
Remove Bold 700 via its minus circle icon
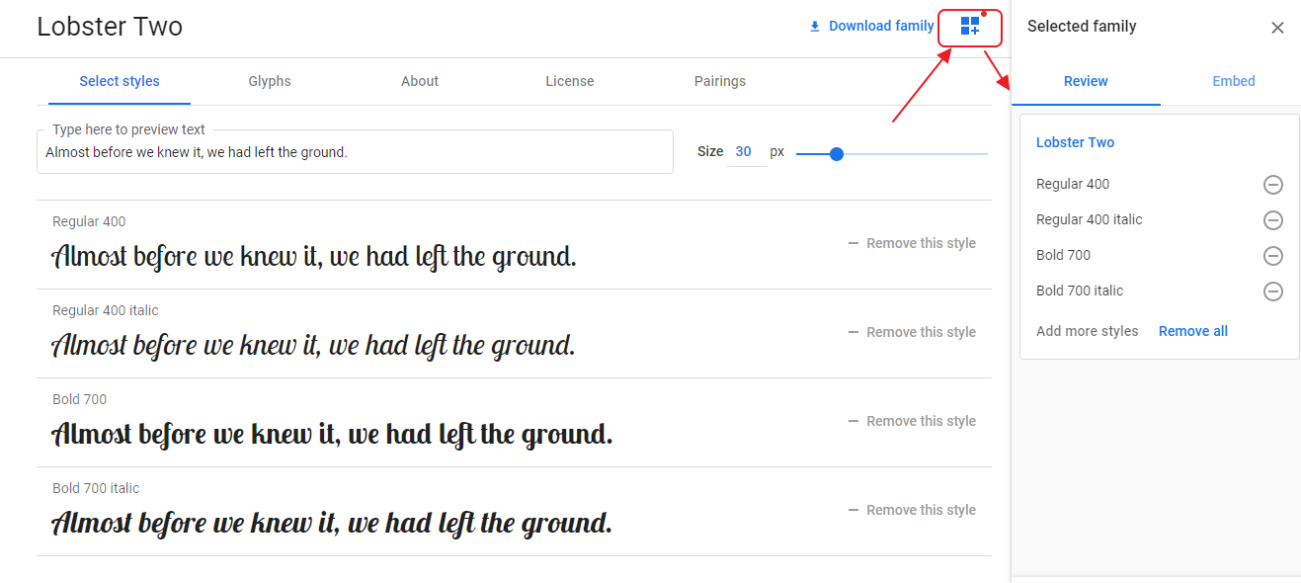point(1273,256)
